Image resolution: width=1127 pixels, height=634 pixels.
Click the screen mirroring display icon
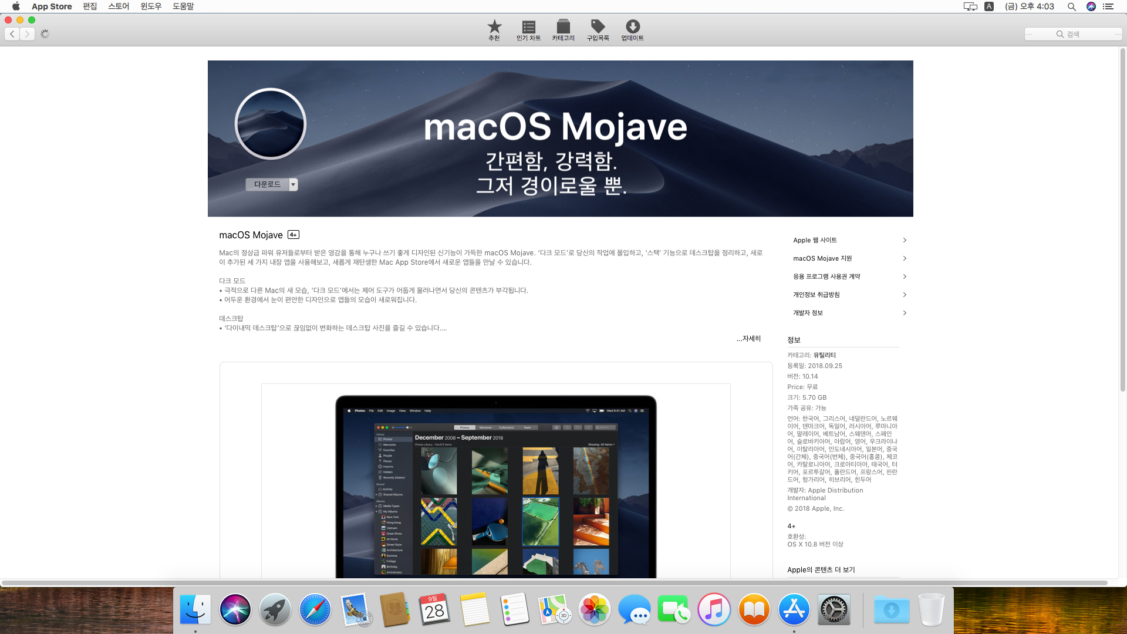[970, 6]
